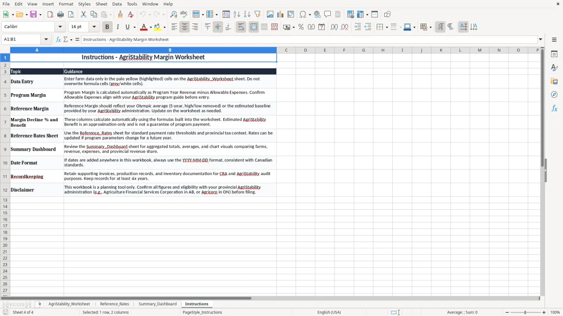Screen dimensions: 563x316
Task: Select the row 4 header
Action: pyautogui.click(x=5, y=81)
